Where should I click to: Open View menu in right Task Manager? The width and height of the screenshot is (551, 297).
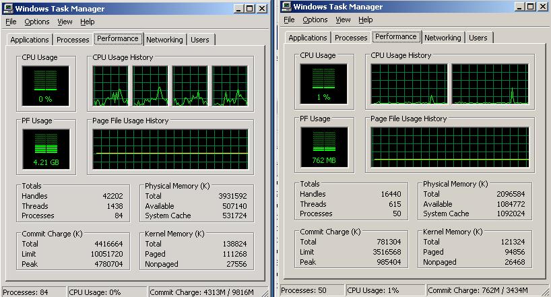[343, 20]
